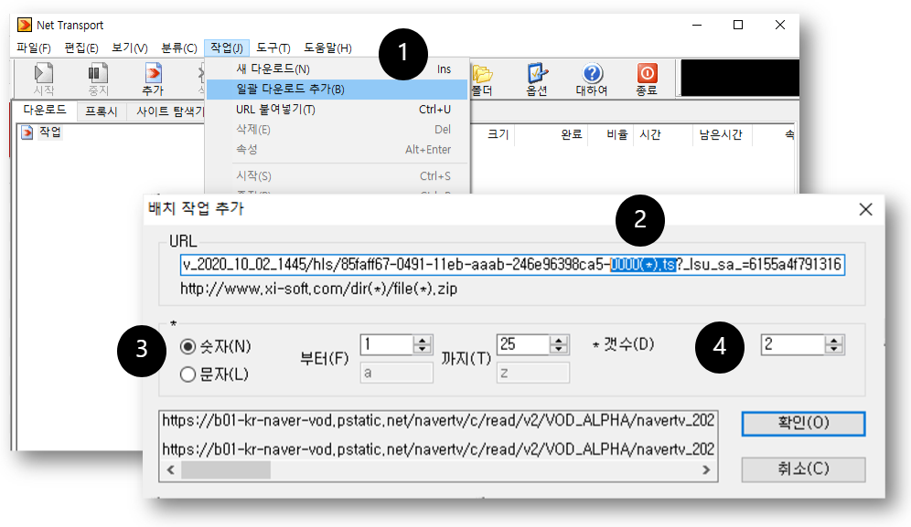Choose URL 붙여넣기(T) menu entry
Image resolution: width=911 pixels, height=527 pixels.
(337, 109)
